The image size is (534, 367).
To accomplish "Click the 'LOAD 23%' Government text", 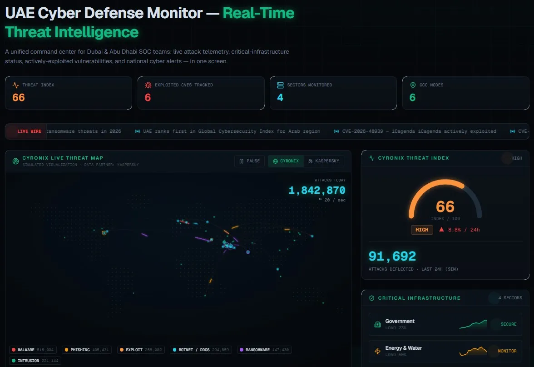I will coord(396,328).
